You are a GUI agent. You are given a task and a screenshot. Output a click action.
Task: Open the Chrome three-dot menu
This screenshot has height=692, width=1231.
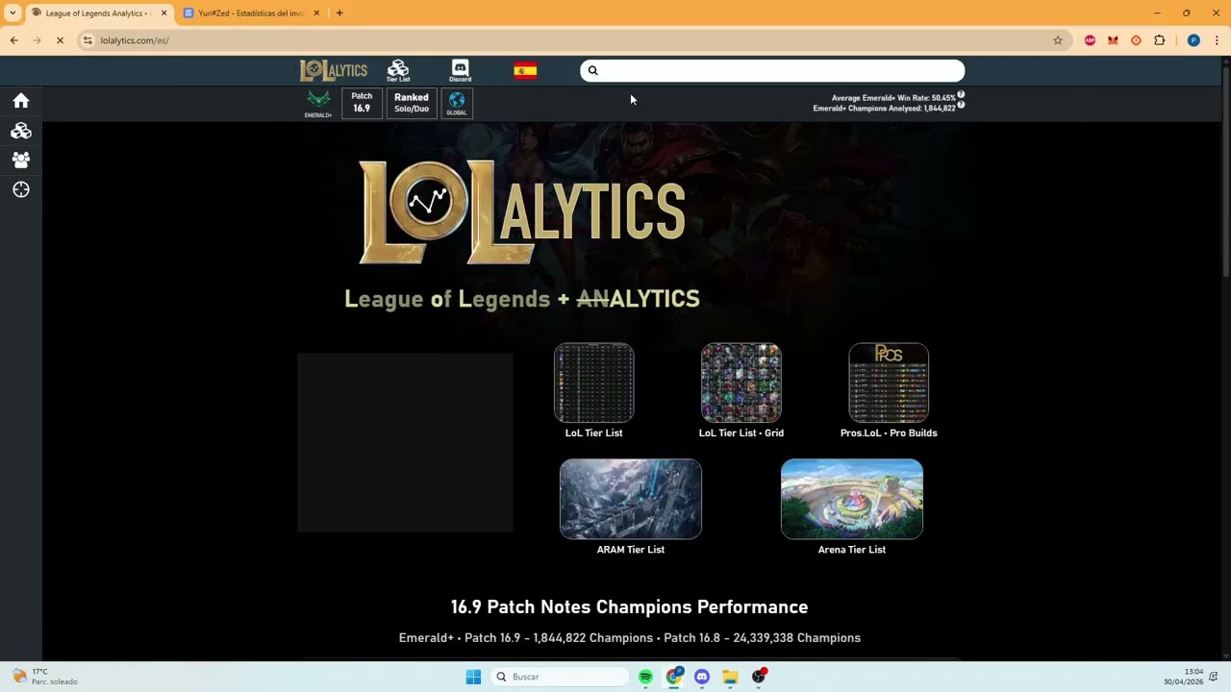click(x=1217, y=40)
